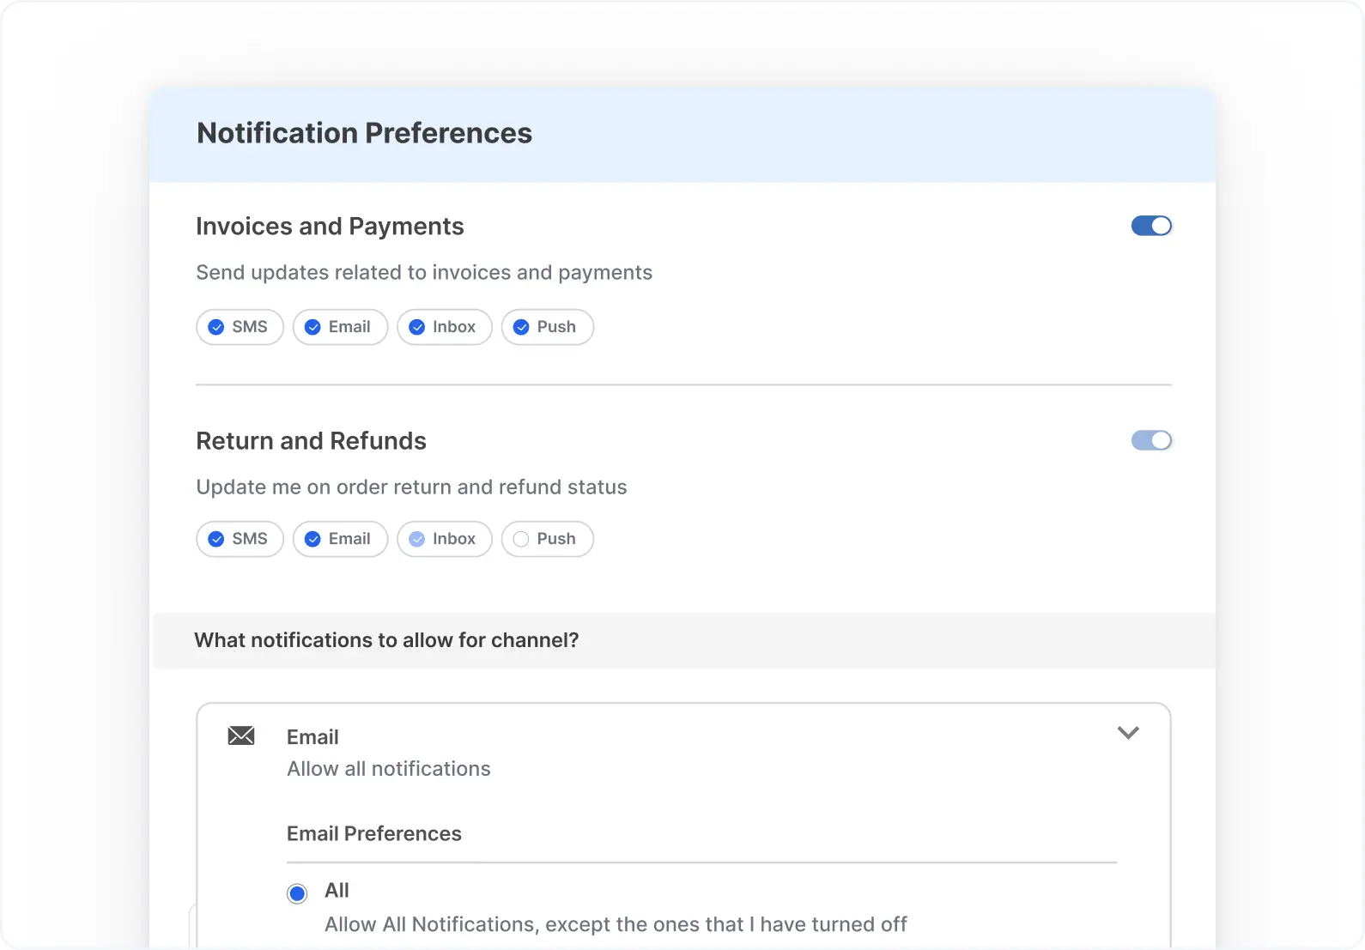Click Inbox chip under Return and Refunds
This screenshot has height=950, width=1365.
[444, 539]
